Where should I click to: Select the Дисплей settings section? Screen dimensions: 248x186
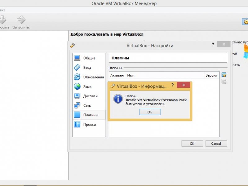pyautogui.click(x=89, y=96)
